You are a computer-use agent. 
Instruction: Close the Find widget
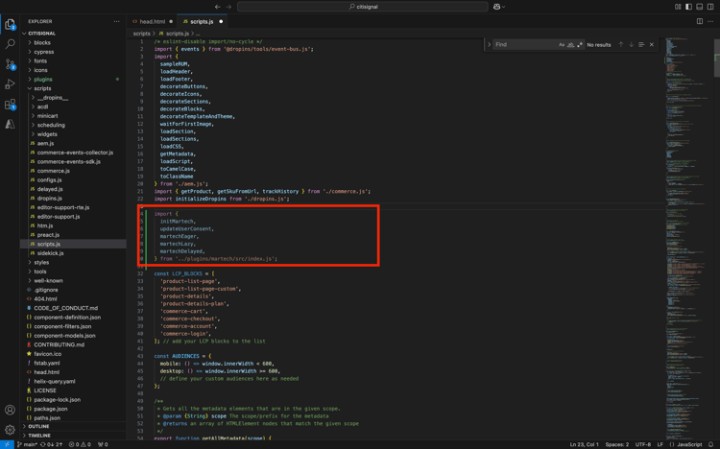pos(652,44)
